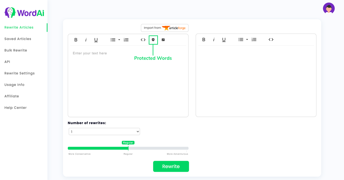Open HTML code view in input editor
344x180 pixels.
pos(143,40)
